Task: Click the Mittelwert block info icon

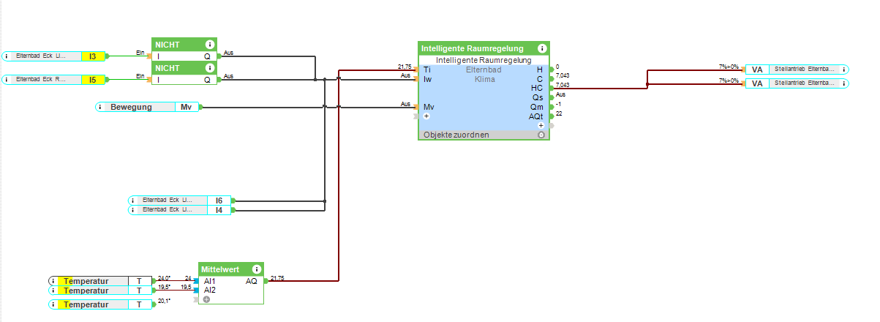Action: (256, 269)
